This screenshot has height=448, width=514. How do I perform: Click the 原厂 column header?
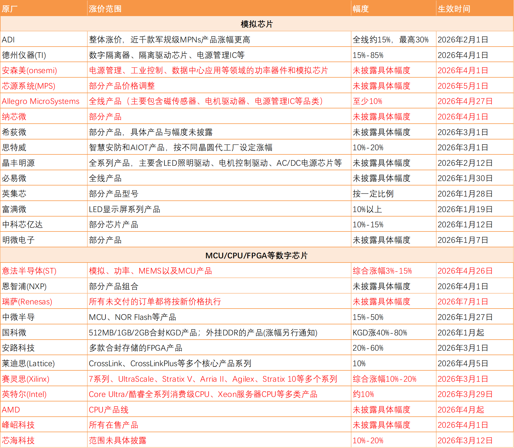[x=10, y=9]
